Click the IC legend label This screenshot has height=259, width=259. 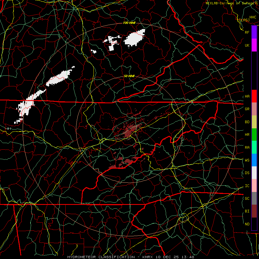coord(247,186)
